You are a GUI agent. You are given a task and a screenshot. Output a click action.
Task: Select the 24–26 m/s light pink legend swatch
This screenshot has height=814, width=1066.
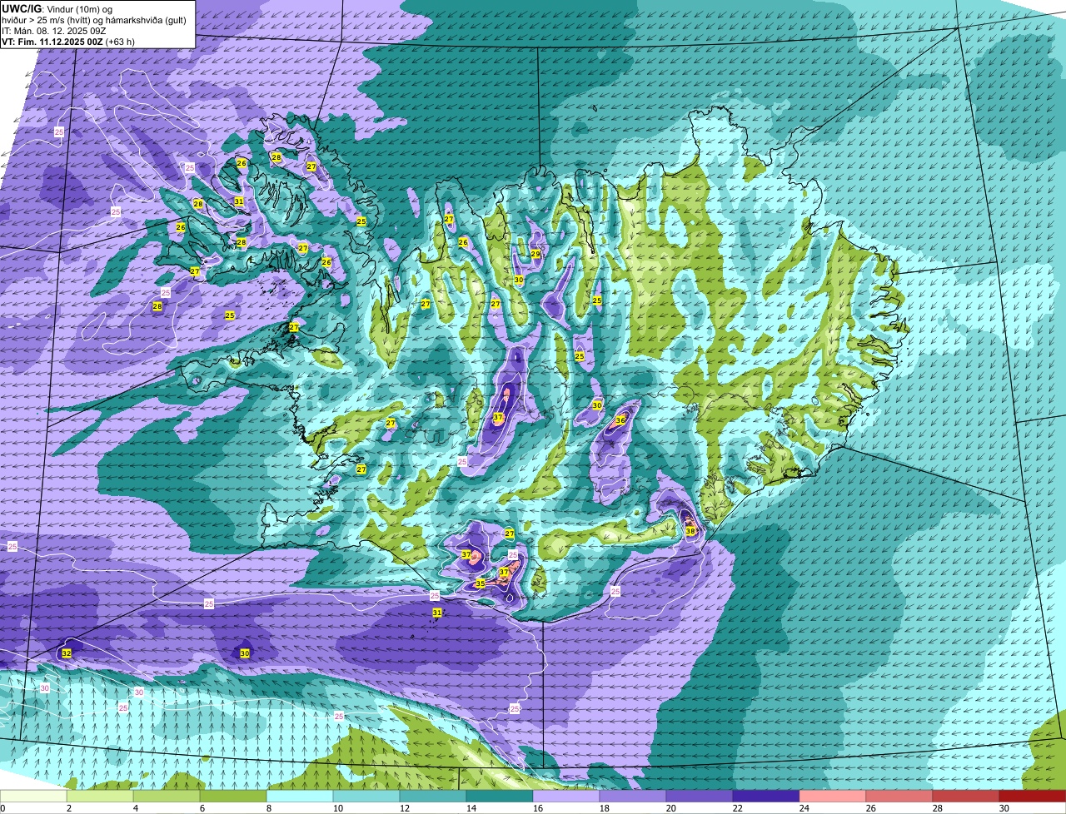833,797
